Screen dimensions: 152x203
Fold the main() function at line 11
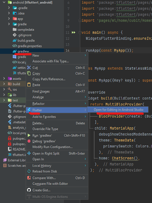point(80,32)
